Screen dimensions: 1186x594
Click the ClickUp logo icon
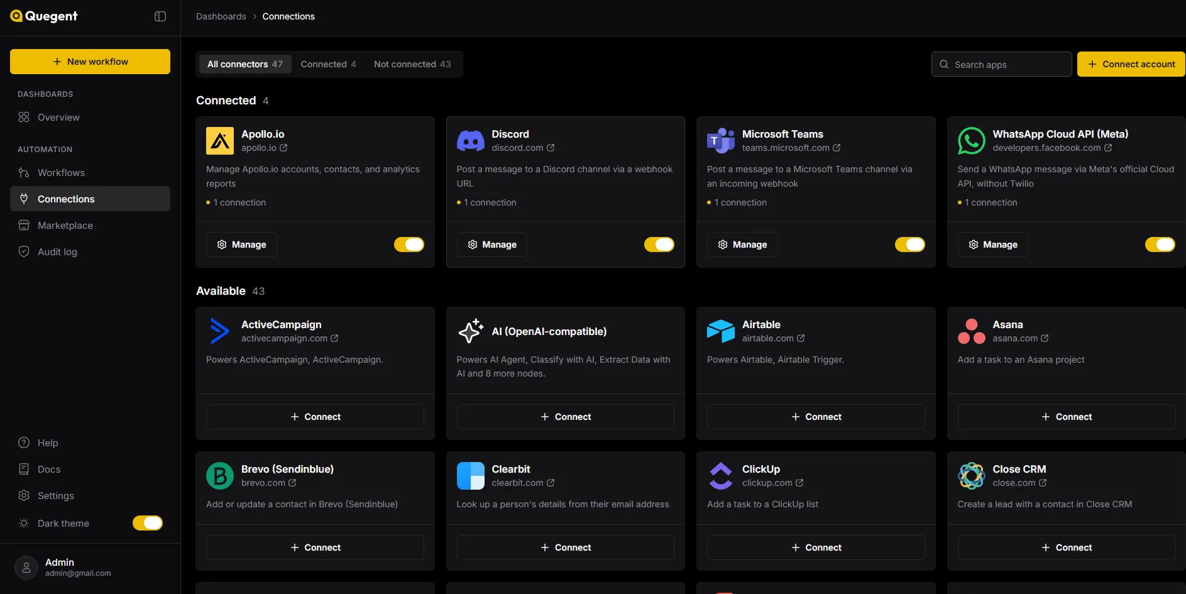[721, 476]
